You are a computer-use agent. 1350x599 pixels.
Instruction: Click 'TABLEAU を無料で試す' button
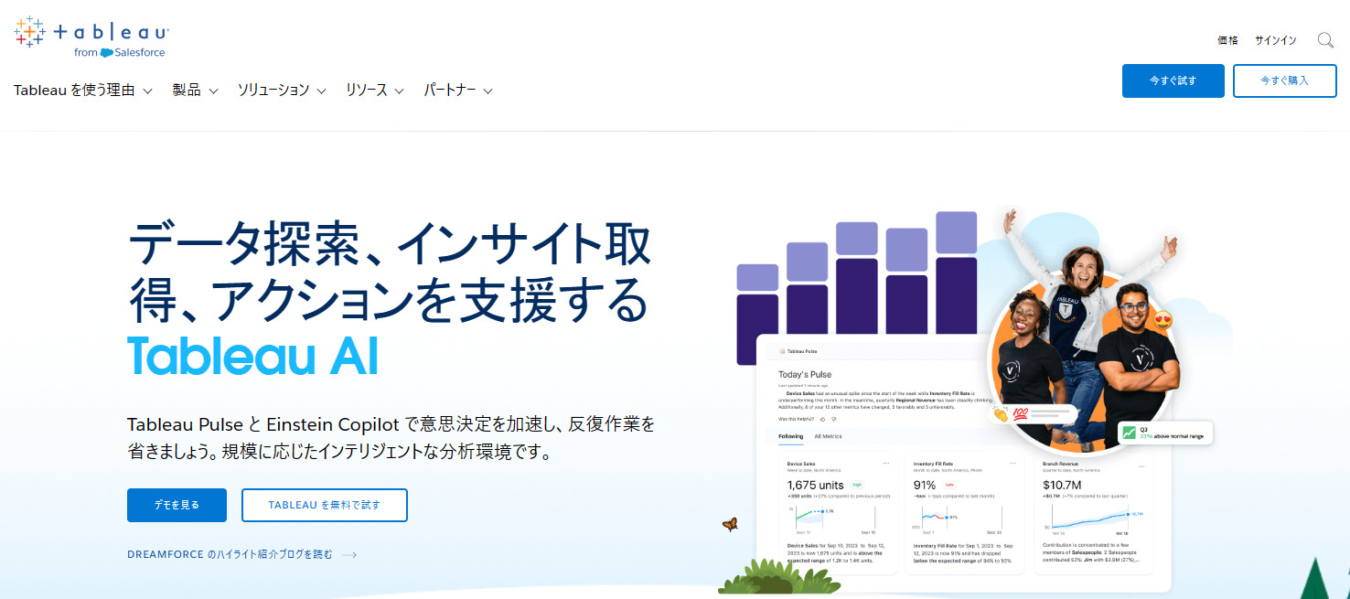pos(325,505)
